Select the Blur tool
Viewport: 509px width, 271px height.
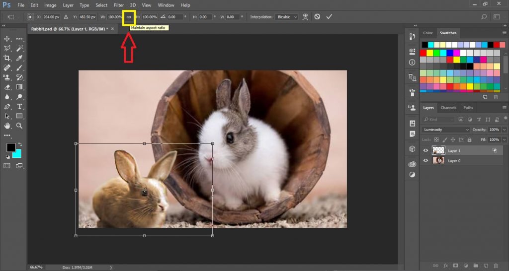7,97
